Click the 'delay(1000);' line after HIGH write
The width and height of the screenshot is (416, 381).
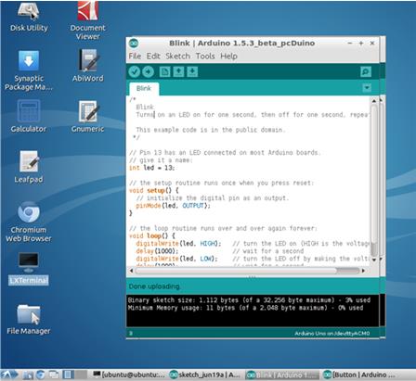(x=157, y=251)
